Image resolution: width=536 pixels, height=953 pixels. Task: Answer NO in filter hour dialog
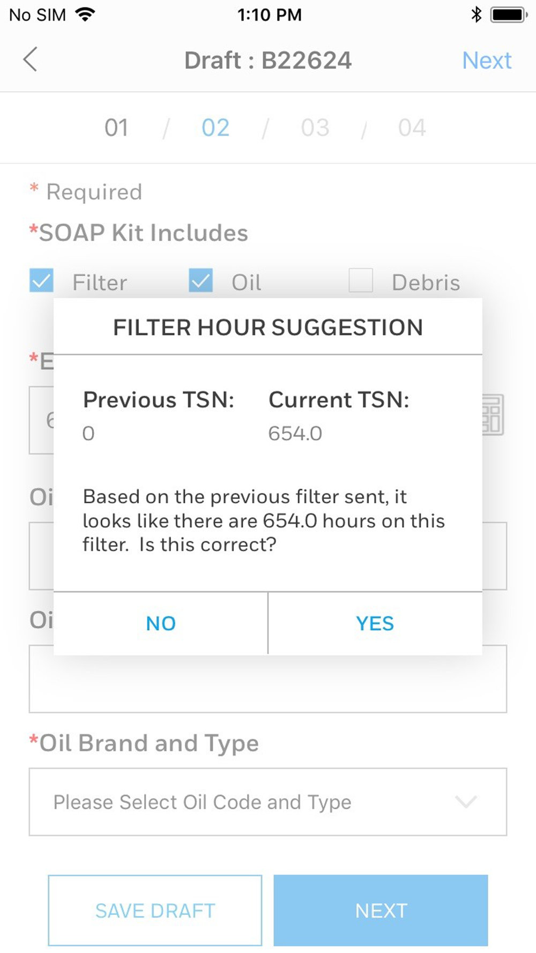[x=161, y=623]
